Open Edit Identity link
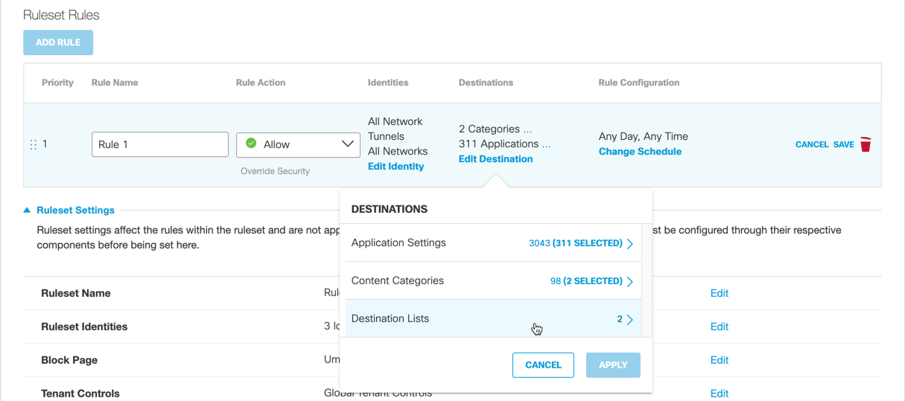The width and height of the screenshot is (905, 401). (x=396, y=167)
